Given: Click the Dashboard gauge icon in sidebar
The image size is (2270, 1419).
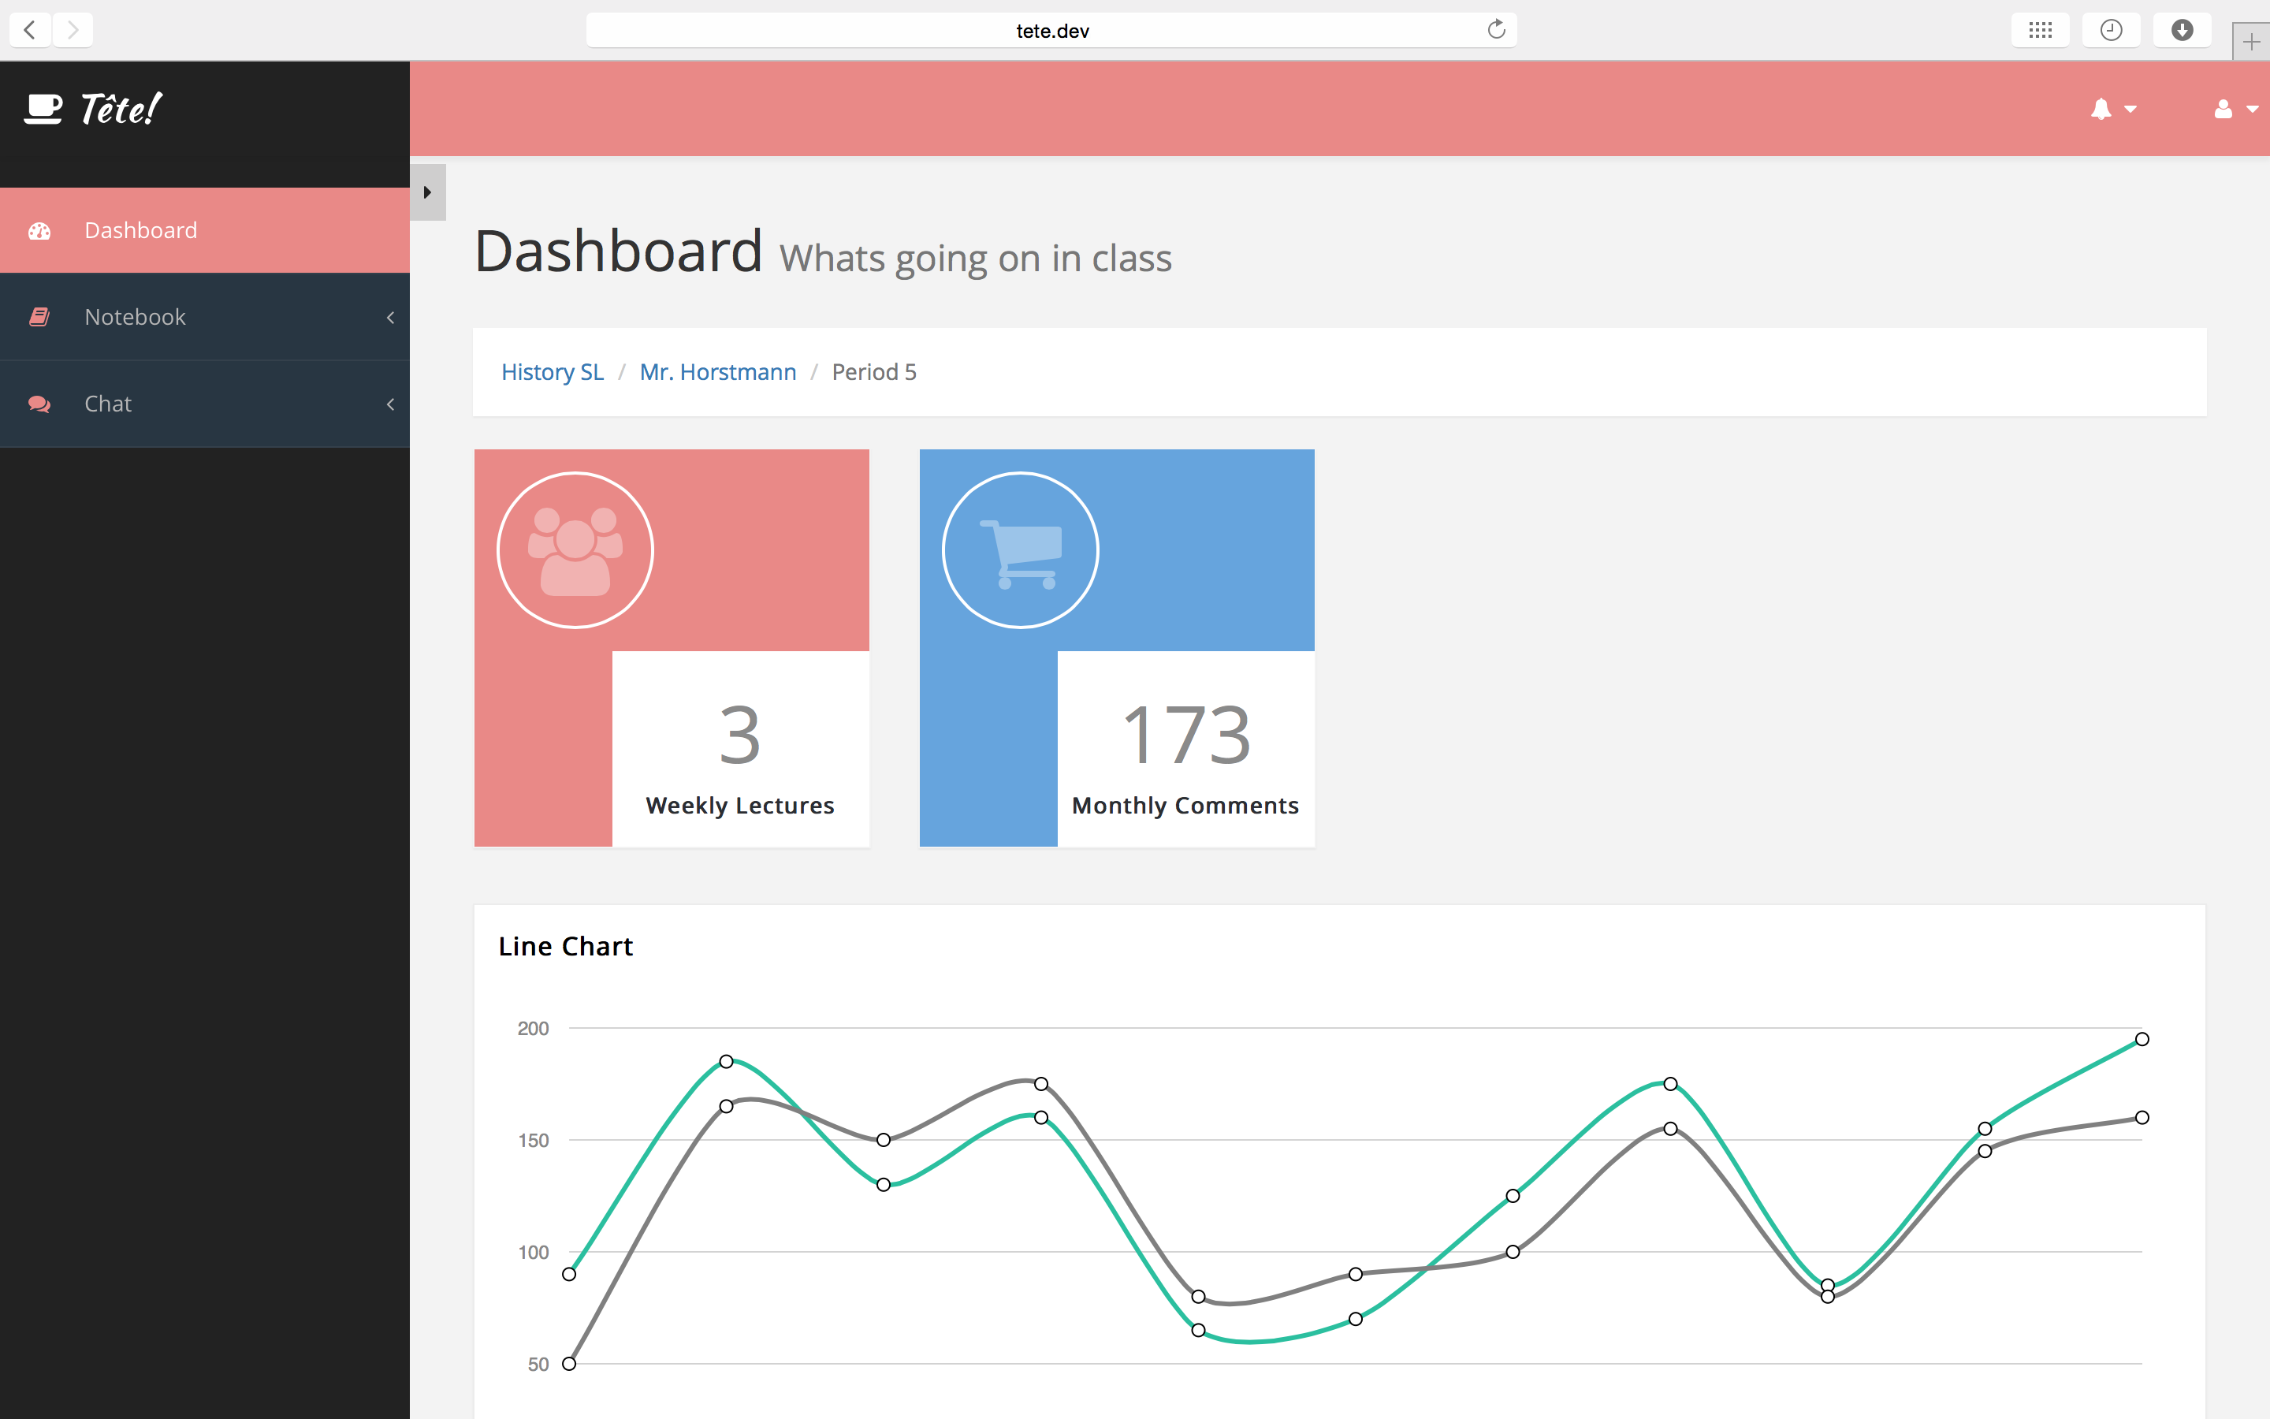Looking at the screenshot, I should point(39,231).
